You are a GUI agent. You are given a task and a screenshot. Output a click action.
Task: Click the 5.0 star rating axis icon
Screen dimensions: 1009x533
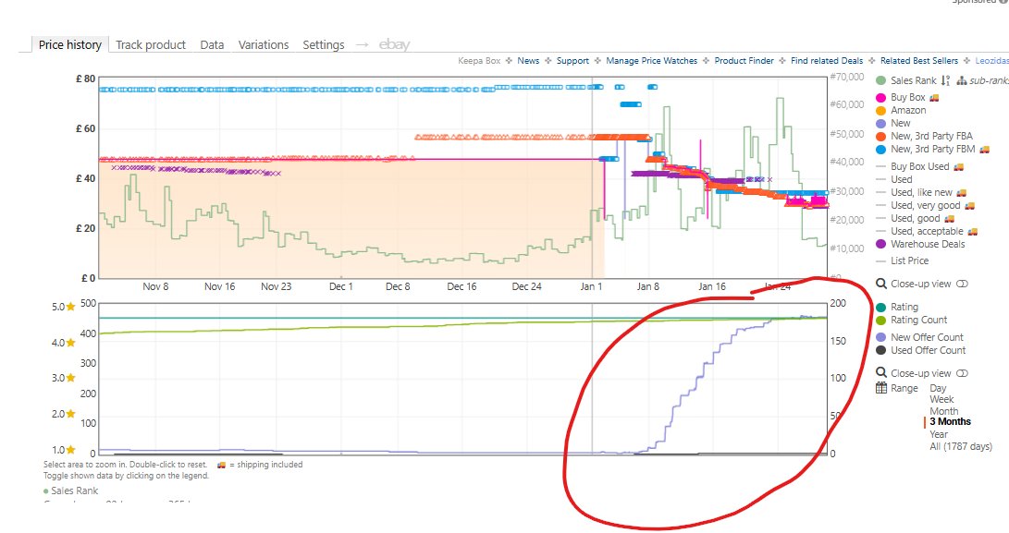coord(71,307)
